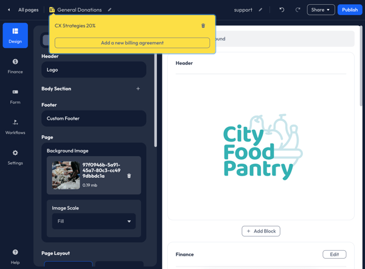The width and height of the screenshot is (365, 269).
Task: Click the yellow billing agreement icon
Action: click(52, 10)
